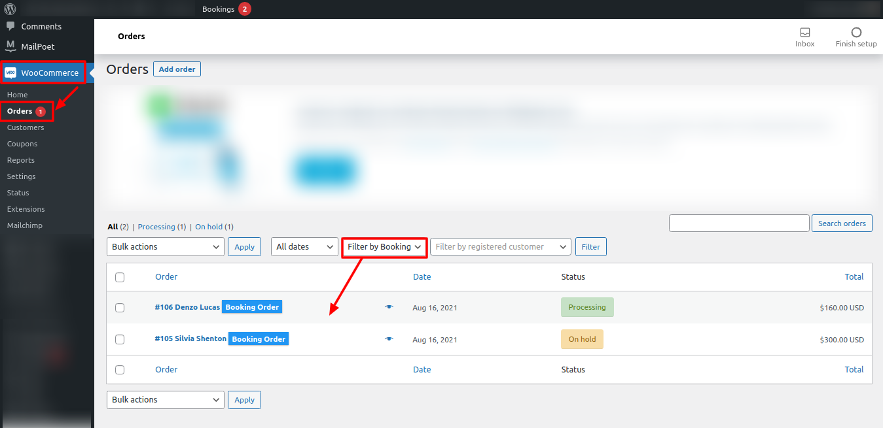Viewport: 883px width, 428px height.
Task: Select checkbox for order #106 Denzo Lucas
Action: coord(120,307)
